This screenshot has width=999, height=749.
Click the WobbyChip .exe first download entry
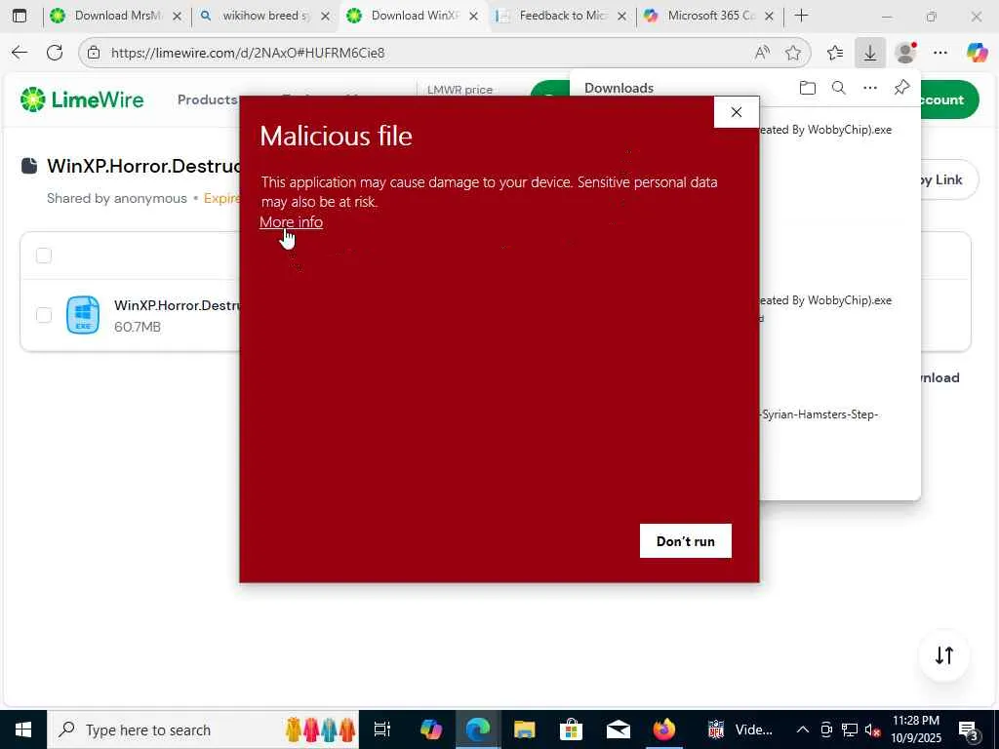point(826,130)
